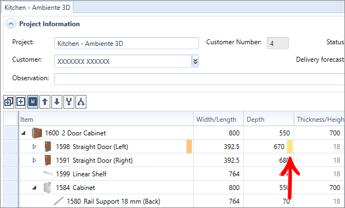Select the Kitchen - Ambiente 3D tab
Viewport: 345px width, 208px height.
(37, 8)
